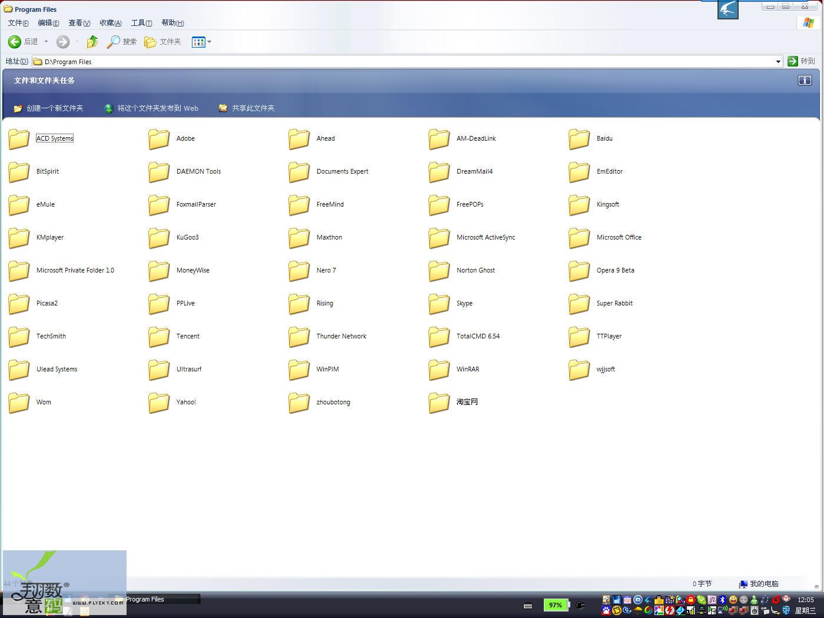This screenshot has height=618, width=824.
Task: Open the File (文件) menu
Action: (x=18, y=23)
